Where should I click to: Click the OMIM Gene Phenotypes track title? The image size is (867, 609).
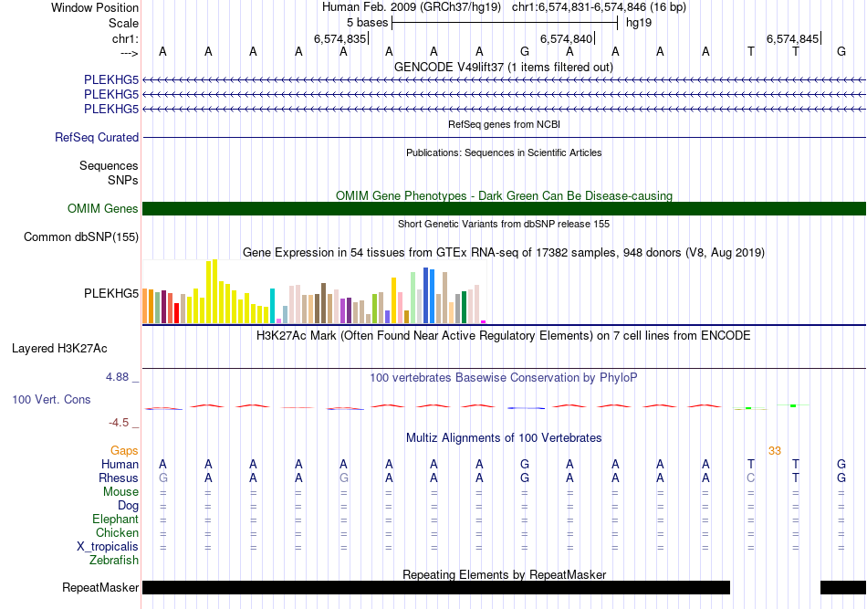pyautogui.click(x=505, y=195)
